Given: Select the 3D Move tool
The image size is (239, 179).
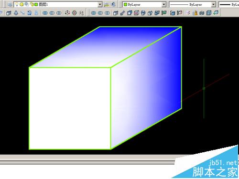Looking at the screenshot, I should [x=67, y=13].
